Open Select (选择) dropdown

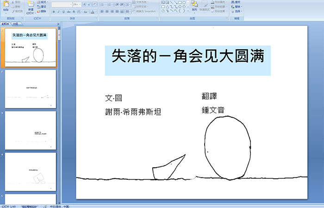click(237, 11)
